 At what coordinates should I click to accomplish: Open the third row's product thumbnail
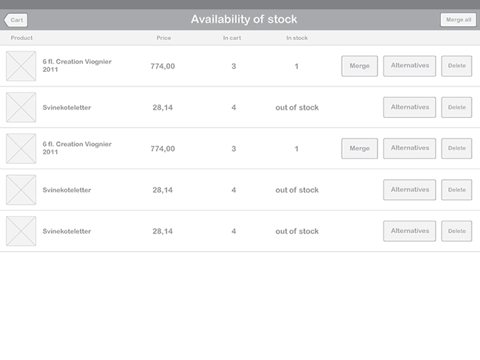coord(21,148)
